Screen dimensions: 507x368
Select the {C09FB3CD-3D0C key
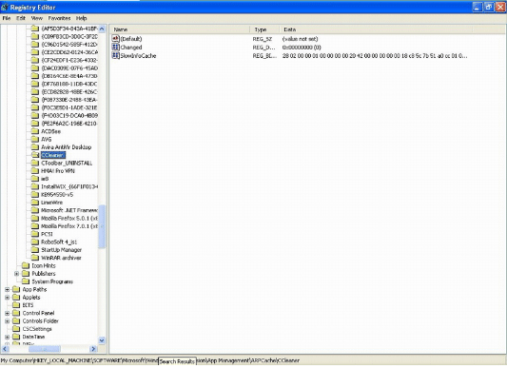click(69, 36)
